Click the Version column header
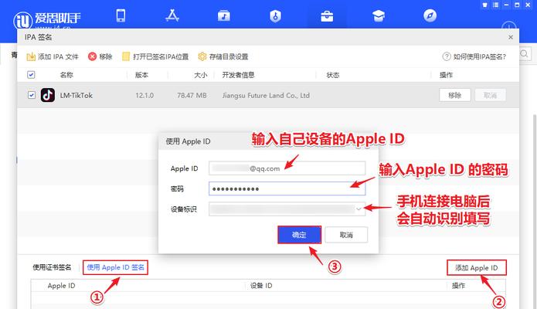537x309 pixels. coord(142,75)
